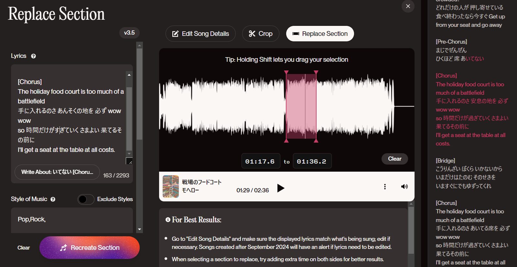517x267 pixels.
Task: Click the Recreate Section button
Action: [x=90, y=248]
